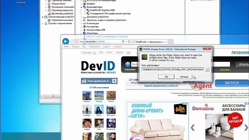Click the DevID logo on the page
This screenshot has height=140, width=249.
click(x=98, y=66)
